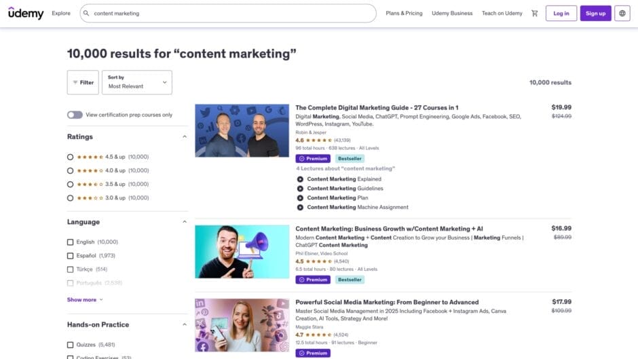Click the Udemy logo

[26, 13]
